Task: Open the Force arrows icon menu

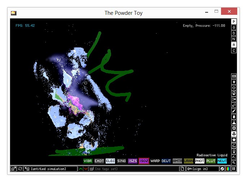Action: click(x=234, y=99)
